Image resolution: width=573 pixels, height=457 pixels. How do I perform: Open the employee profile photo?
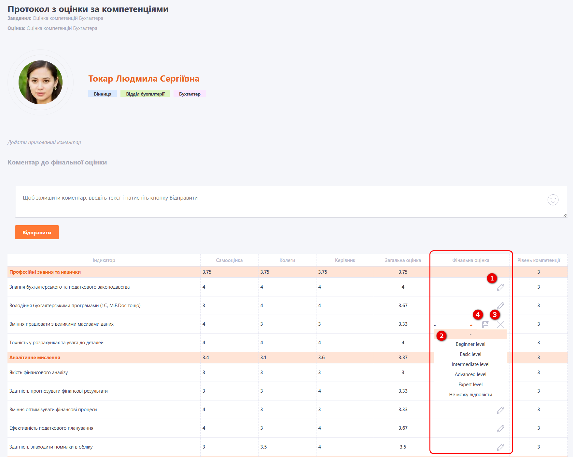(41, 83)
